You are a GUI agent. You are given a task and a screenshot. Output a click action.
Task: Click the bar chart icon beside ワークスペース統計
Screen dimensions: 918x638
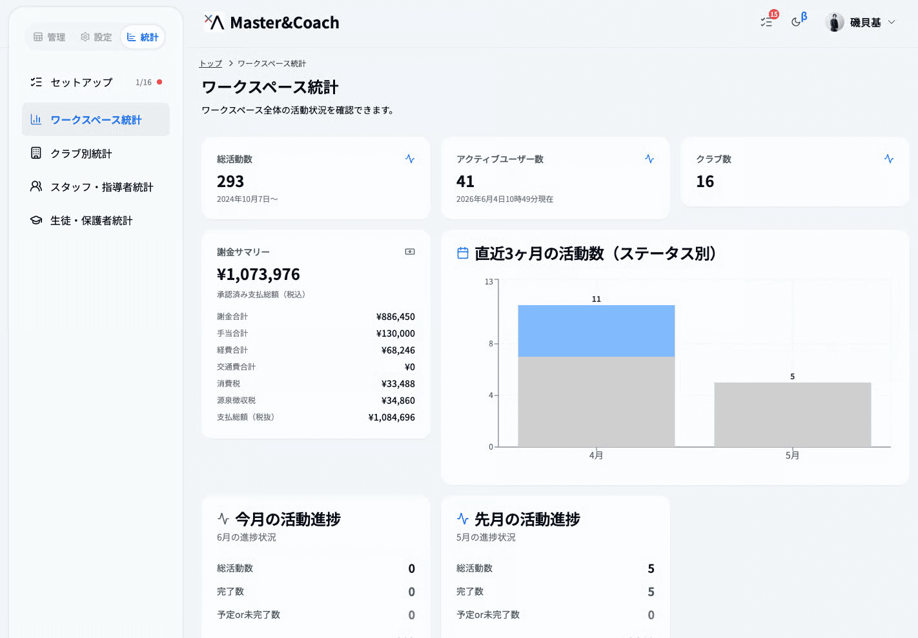(x=36, y=119)
